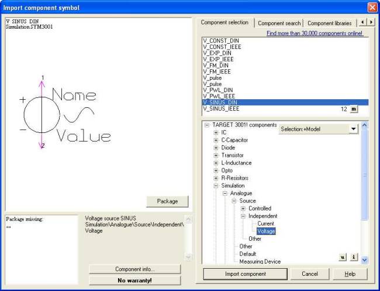The image size is (380, 291).
Task: Switch to Component search tab
Action: [279, 23]
